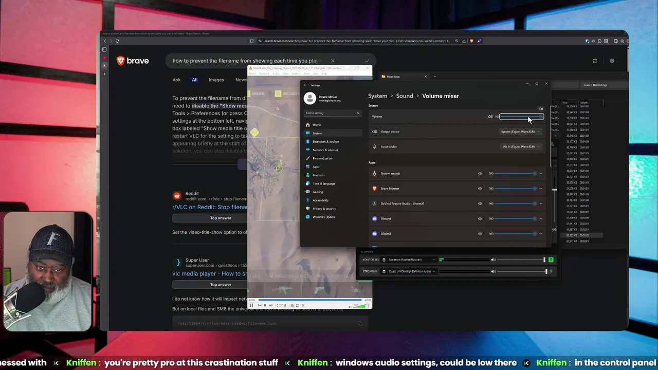Select System item in Settings sidebar

332,133
